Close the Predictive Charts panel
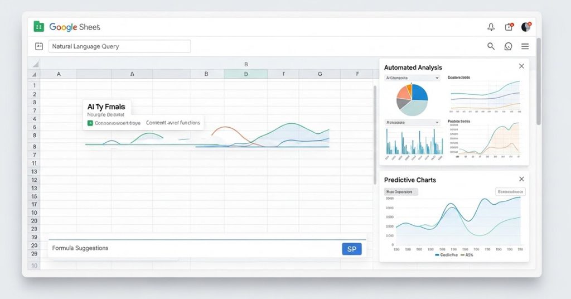Screen dimensions: 571x299 521,179
